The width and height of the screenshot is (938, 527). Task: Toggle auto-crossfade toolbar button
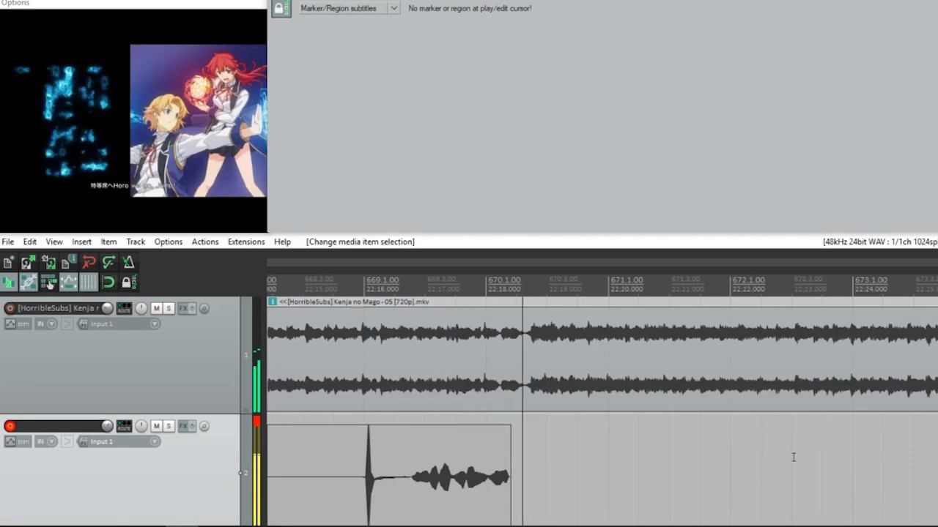point(9,282)
